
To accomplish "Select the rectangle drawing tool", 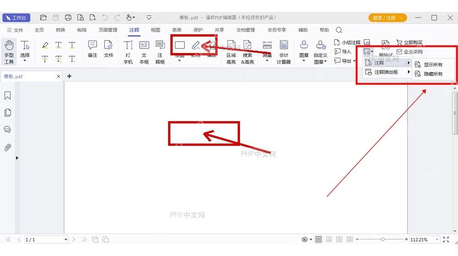I will pyautogui.click(x=180, y=45).
